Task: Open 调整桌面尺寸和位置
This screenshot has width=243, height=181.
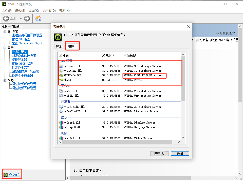Action: [x=25, y=72]
